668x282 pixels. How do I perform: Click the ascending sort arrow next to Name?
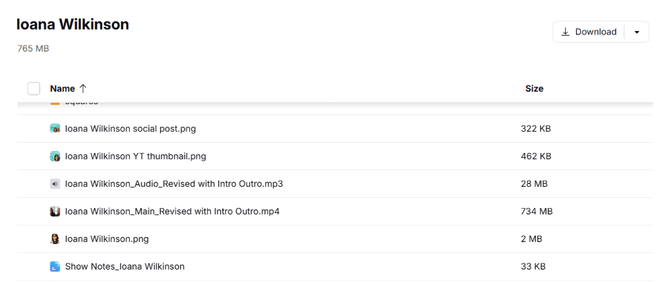click(83, 88)
